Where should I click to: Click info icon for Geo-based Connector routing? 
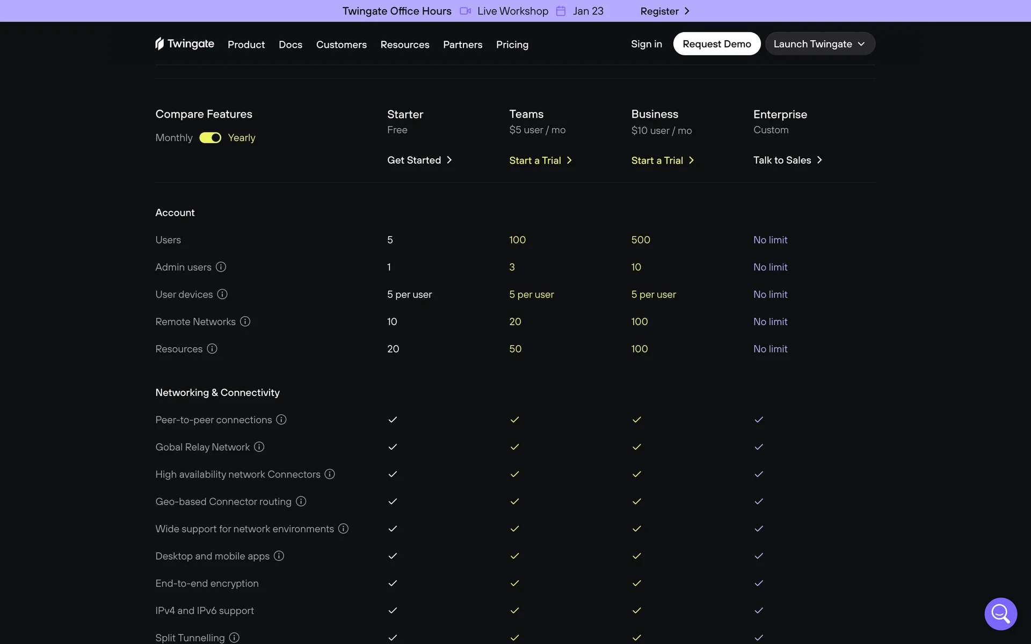tap(301, 501)
